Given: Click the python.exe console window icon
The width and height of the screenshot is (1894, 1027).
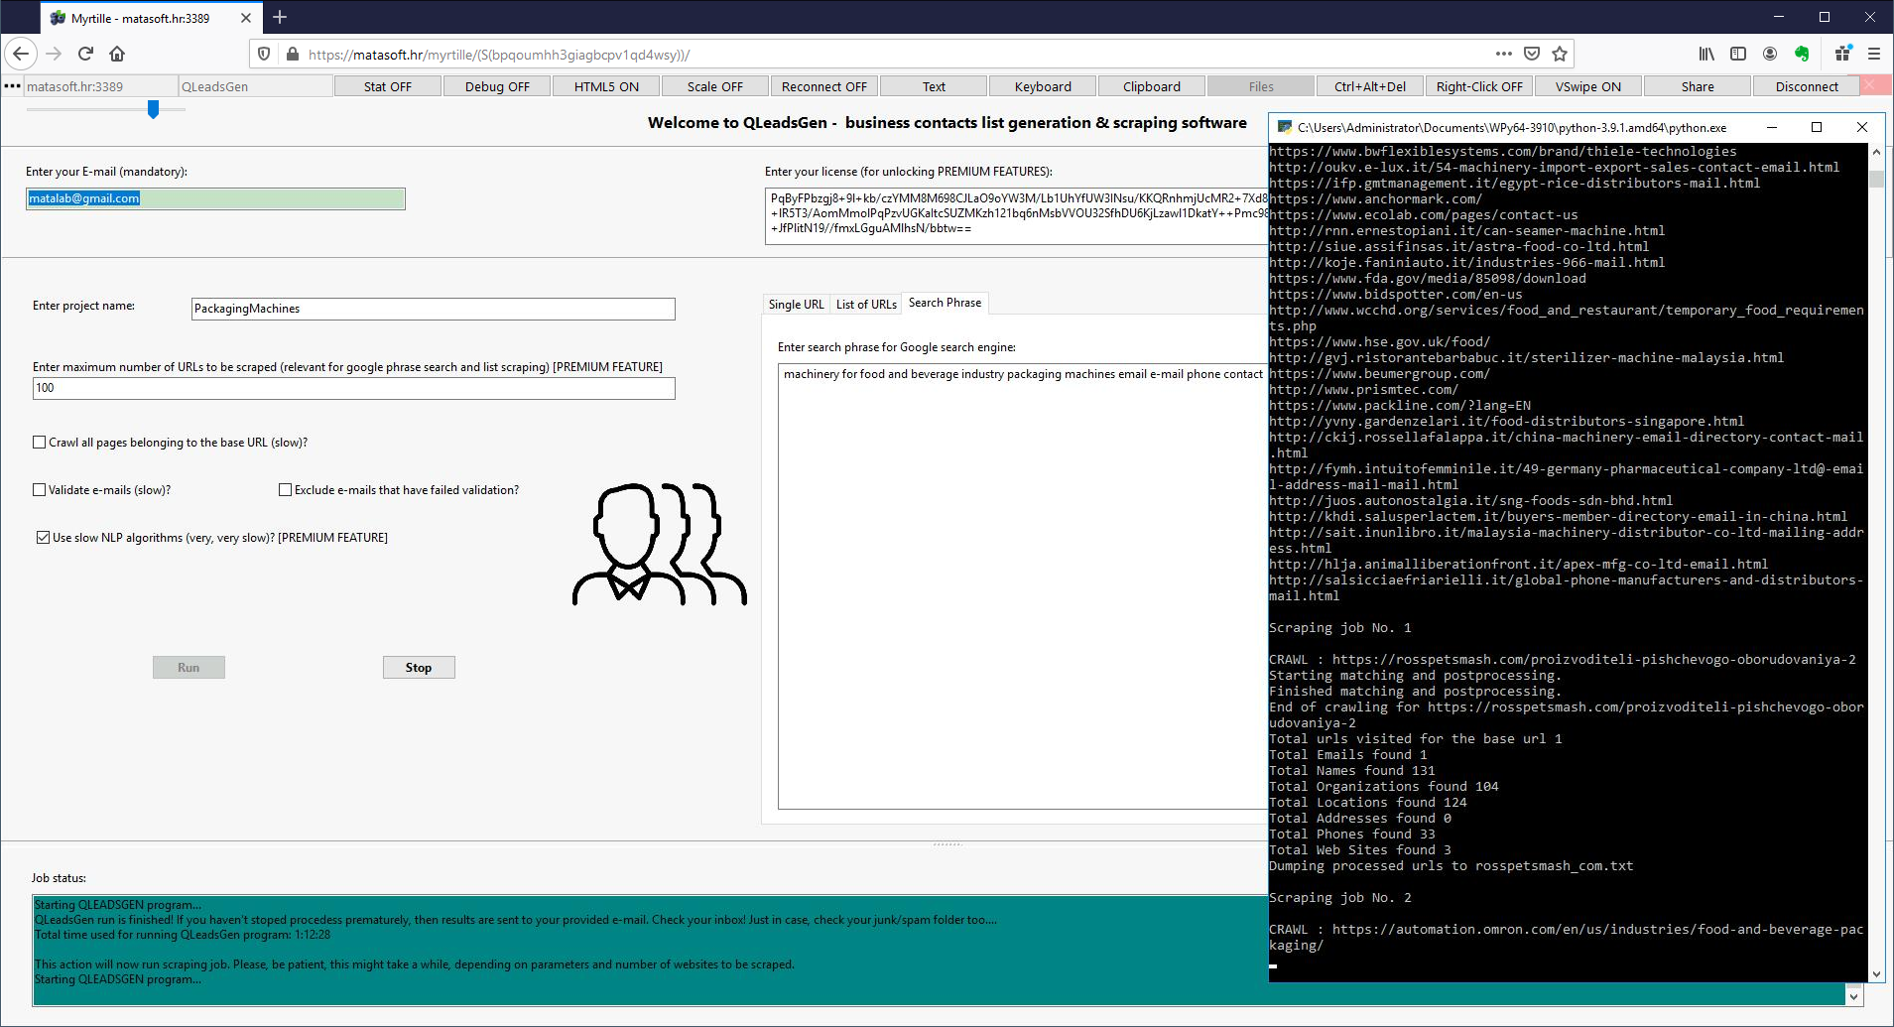Looking at the screenshot, I should click(x=1285, y=127).
